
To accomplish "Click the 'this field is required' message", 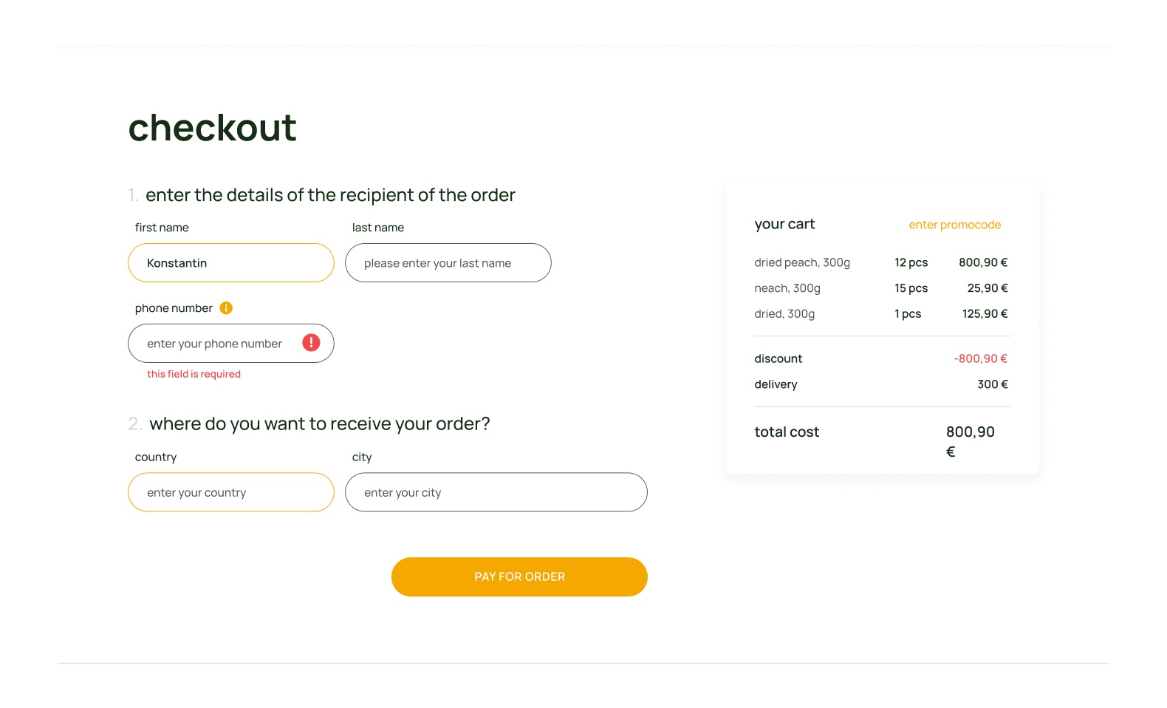I will (194, 374).
